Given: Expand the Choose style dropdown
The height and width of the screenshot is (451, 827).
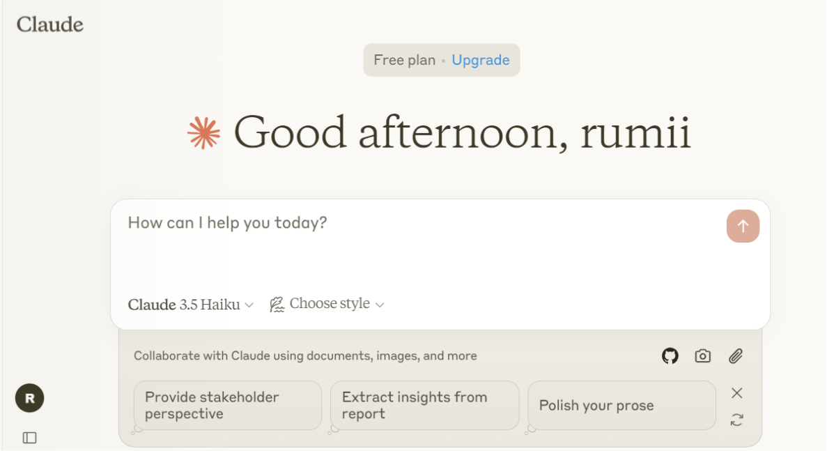Looking at the screenshot, I should coord(337,304).
